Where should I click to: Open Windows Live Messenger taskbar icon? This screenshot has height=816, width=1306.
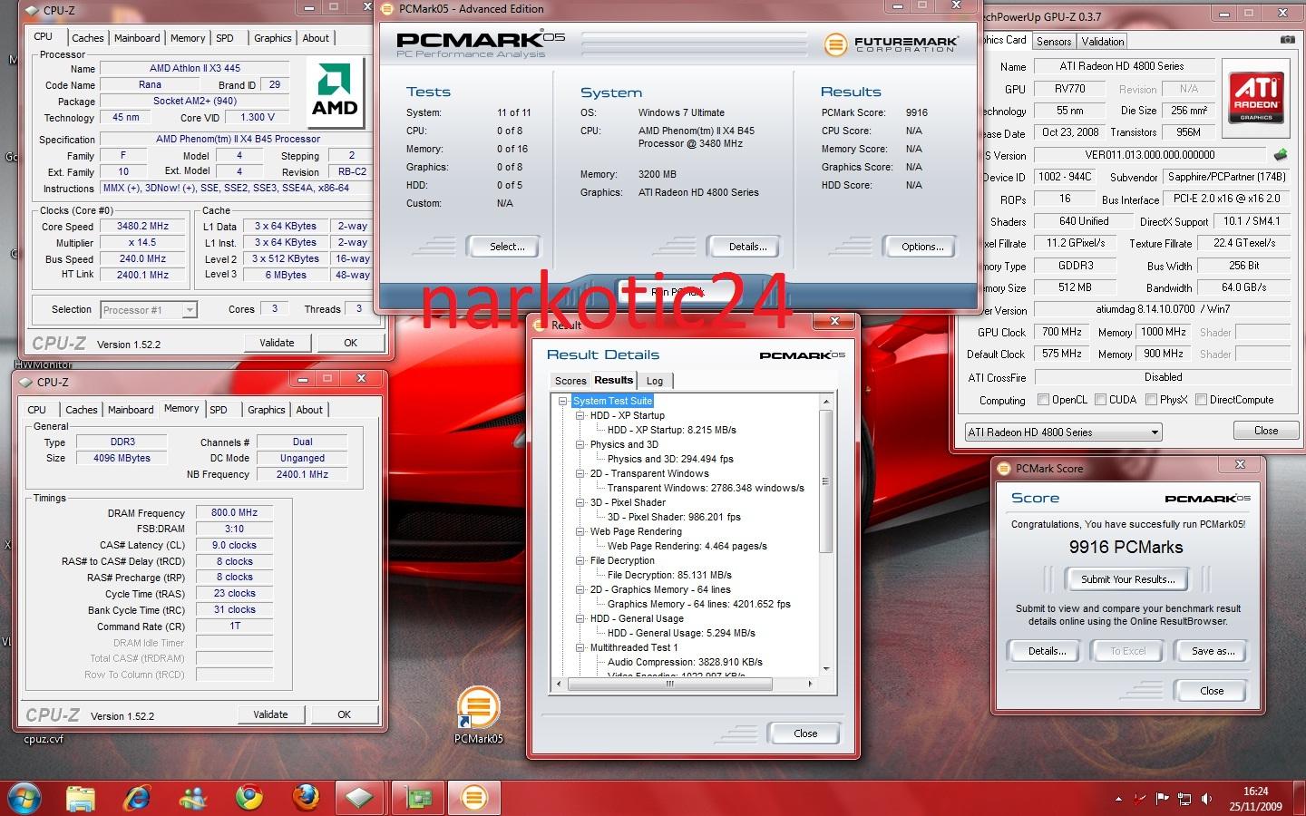pos(193,798)
